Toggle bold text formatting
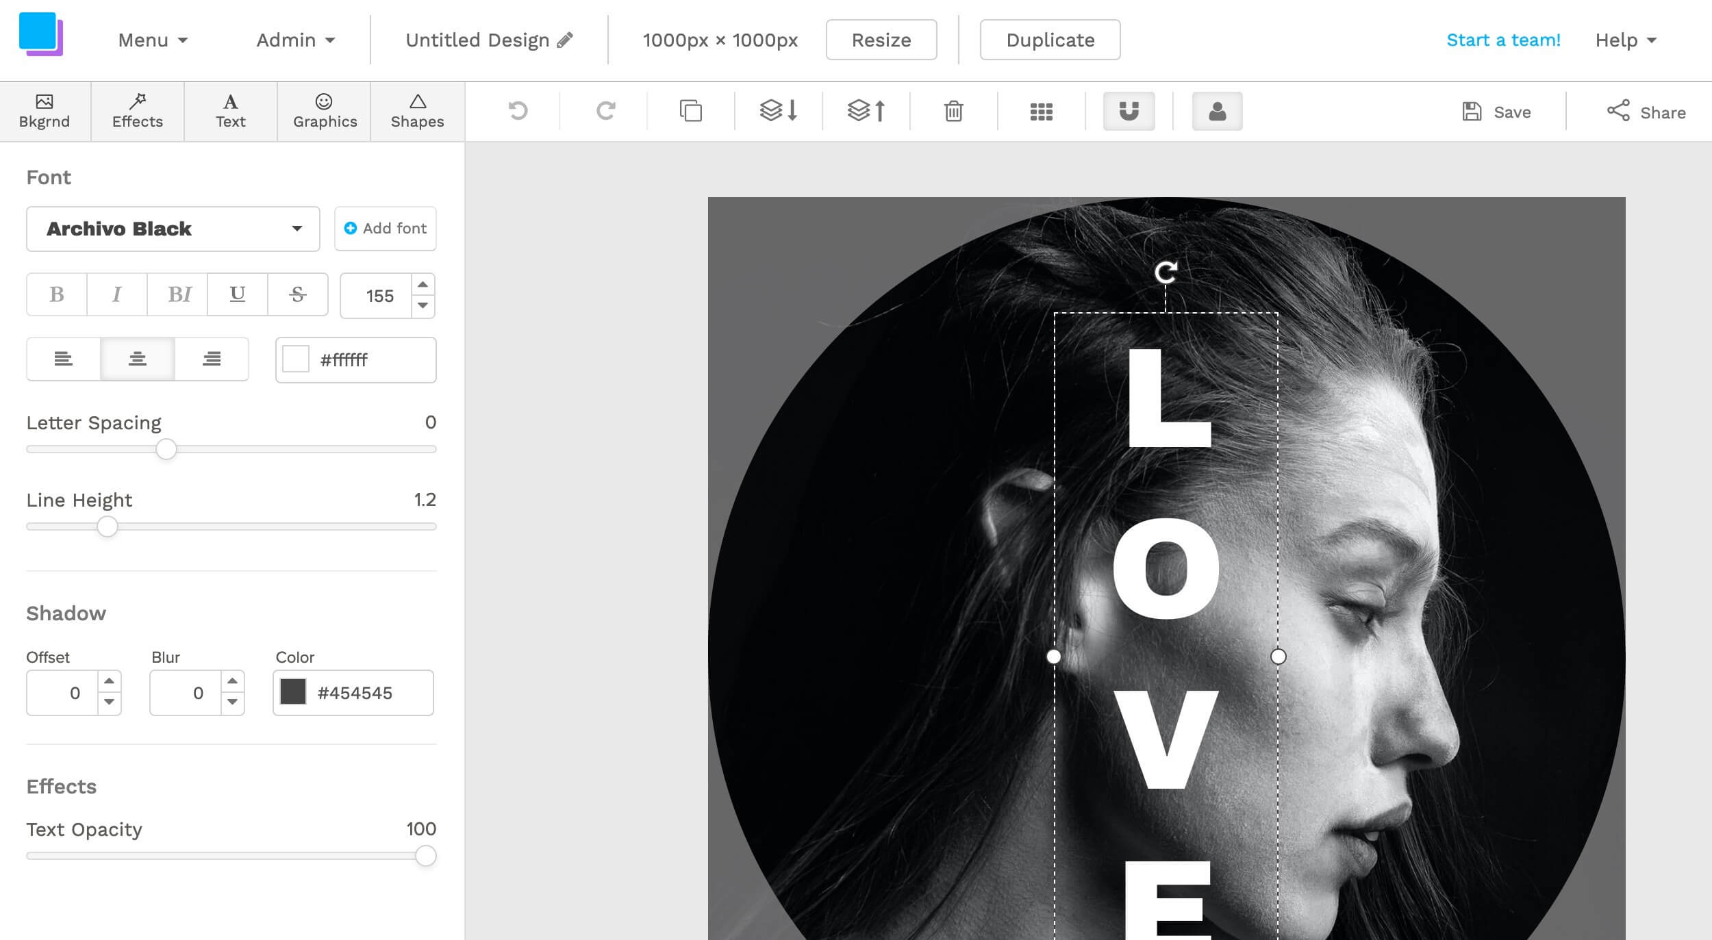Viewport: 1712px width, 940px height. [57, 294]
